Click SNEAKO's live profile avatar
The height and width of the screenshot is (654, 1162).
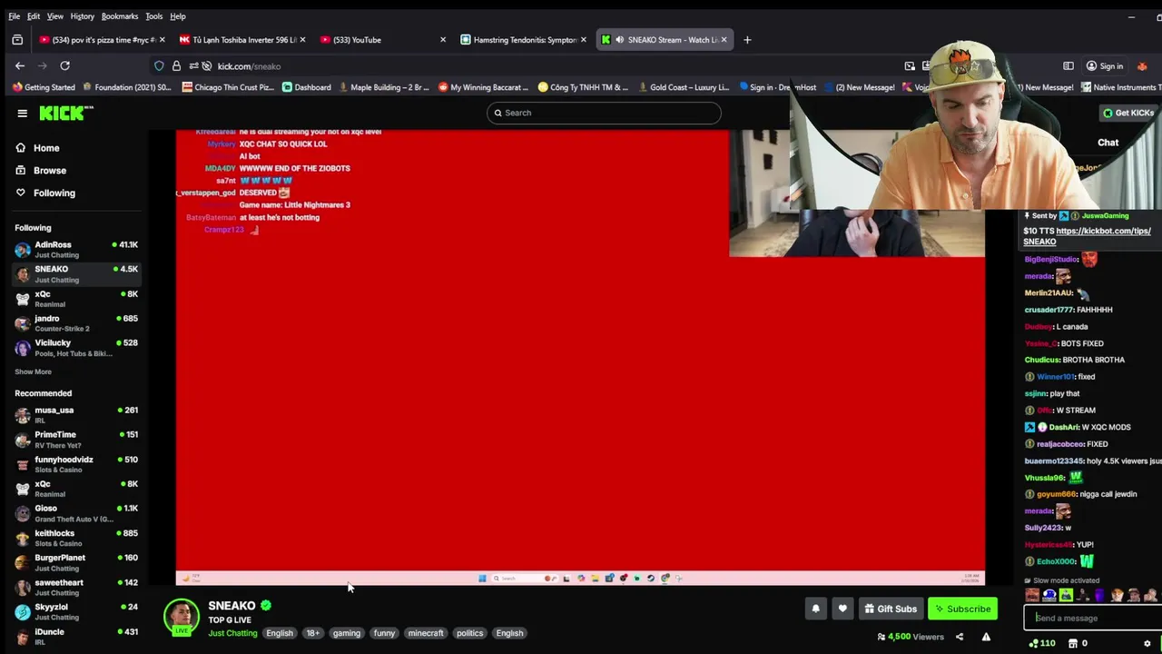182,616
